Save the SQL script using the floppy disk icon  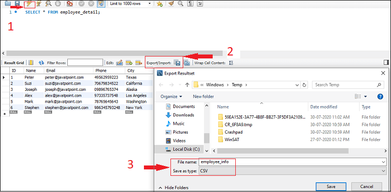point(17,3)
